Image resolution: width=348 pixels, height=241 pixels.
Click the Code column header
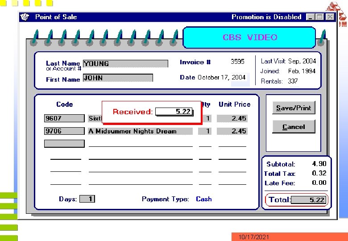[x=65, y=104]
